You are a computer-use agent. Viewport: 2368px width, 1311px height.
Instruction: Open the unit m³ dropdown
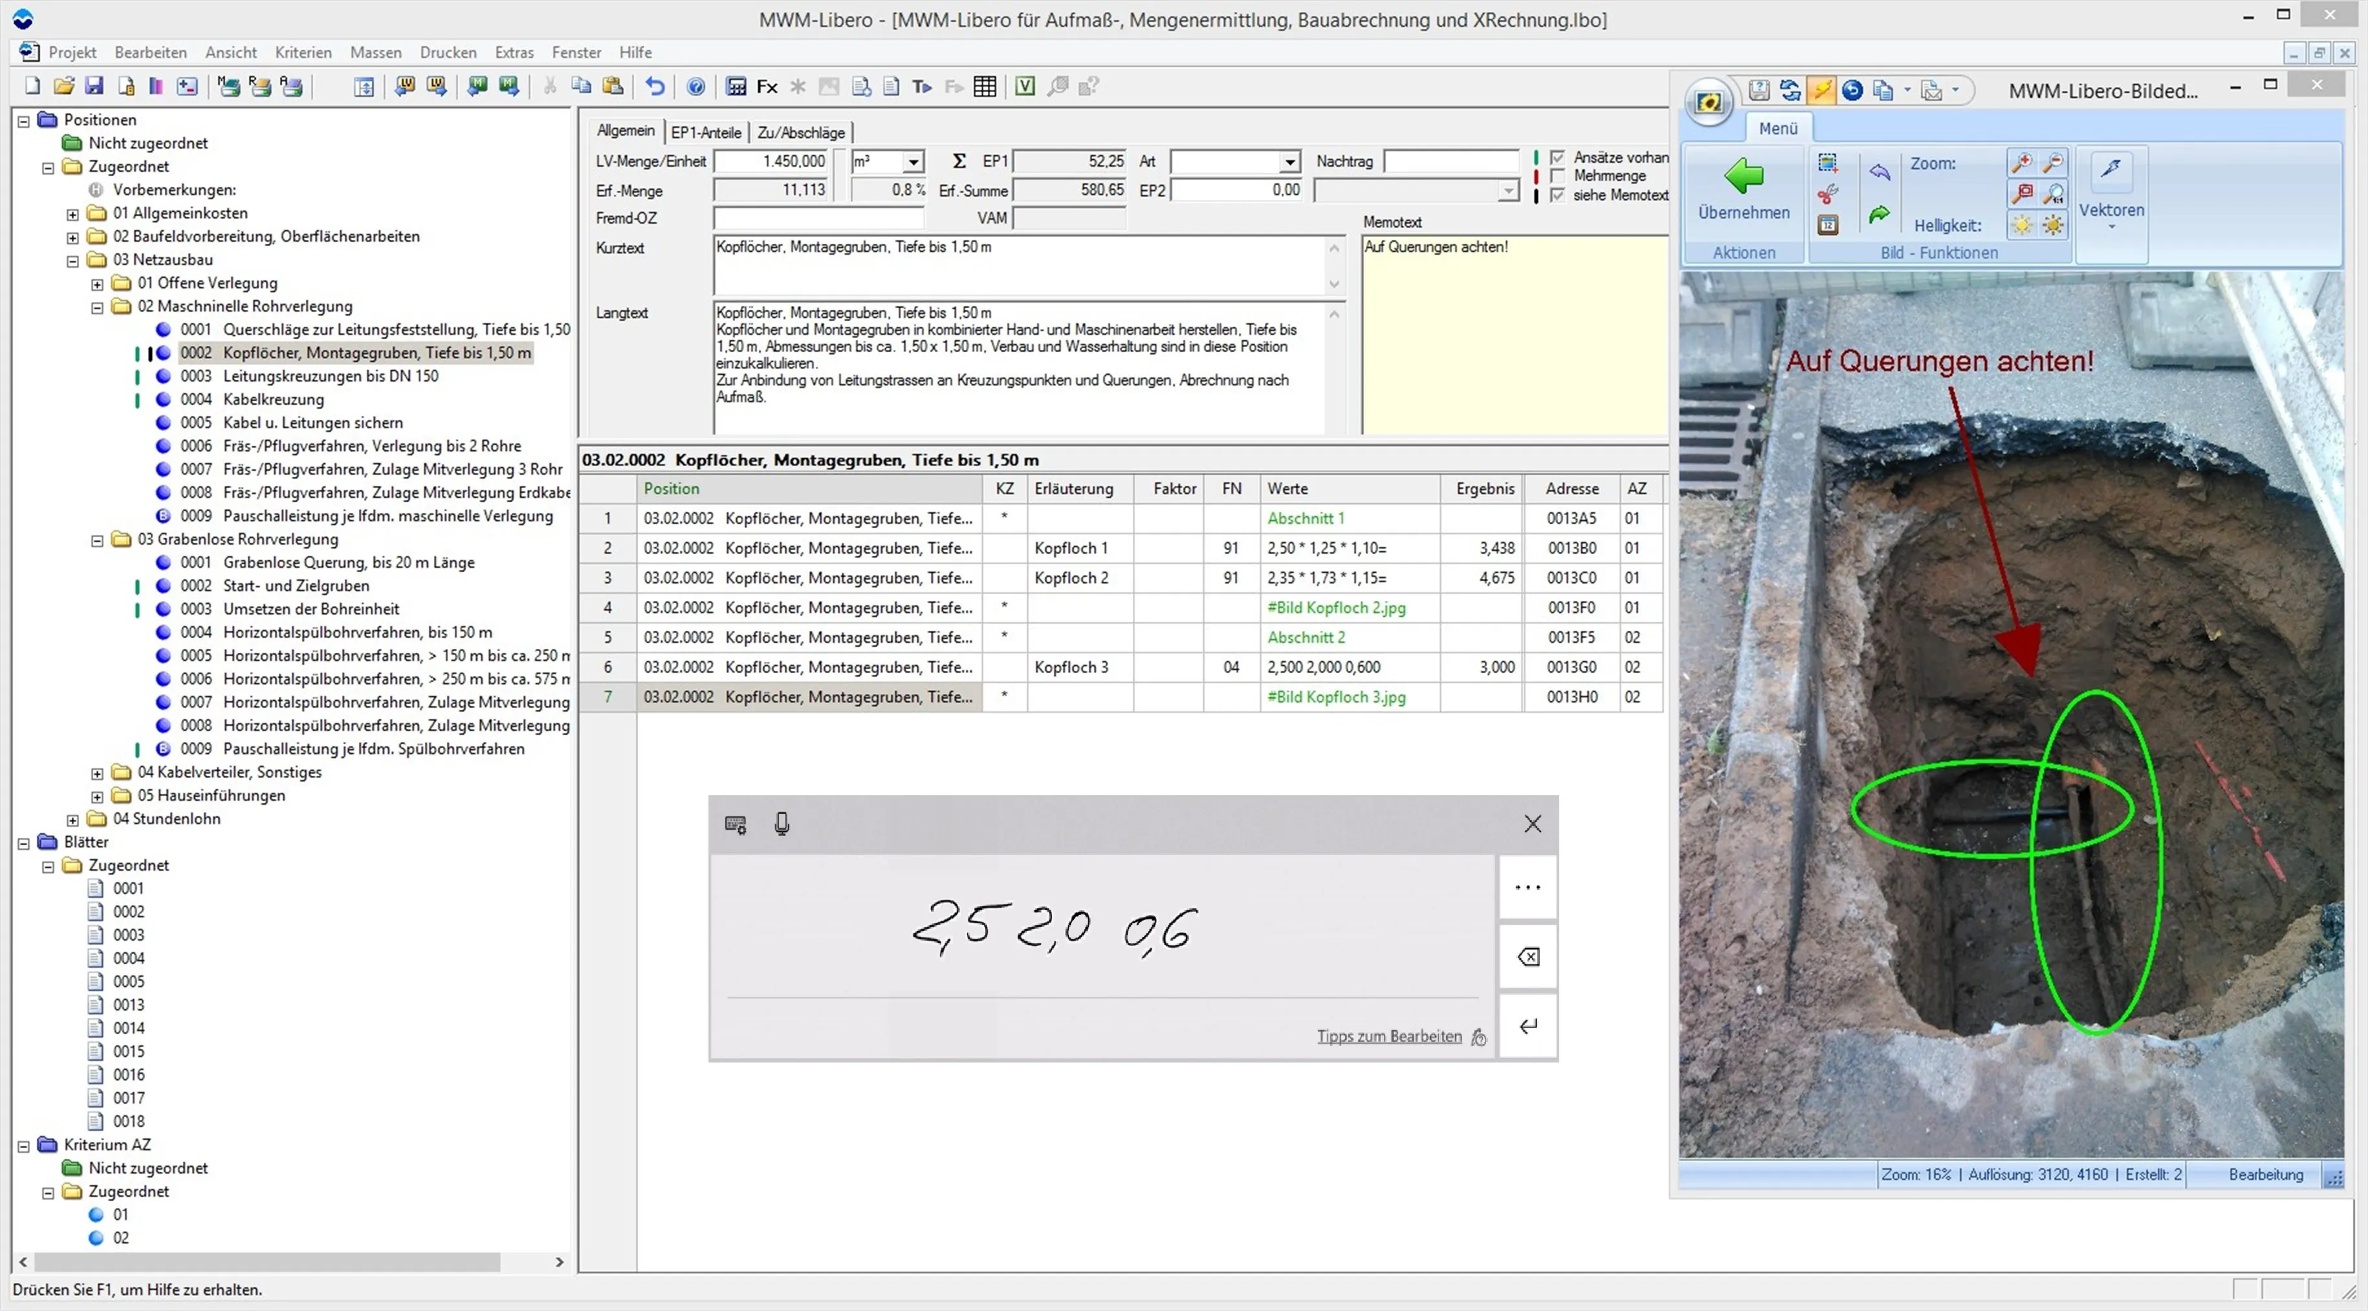[x=913, y=162]
